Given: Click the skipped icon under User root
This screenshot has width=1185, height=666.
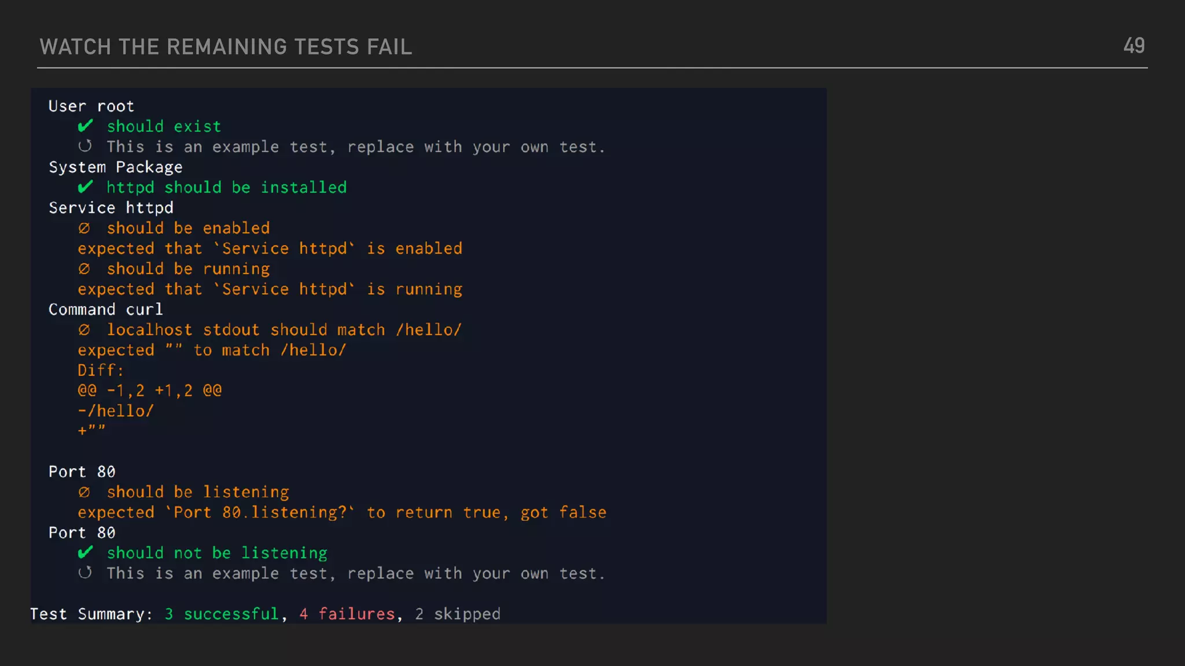Looking at the screenshot, I should coord(85,146).
